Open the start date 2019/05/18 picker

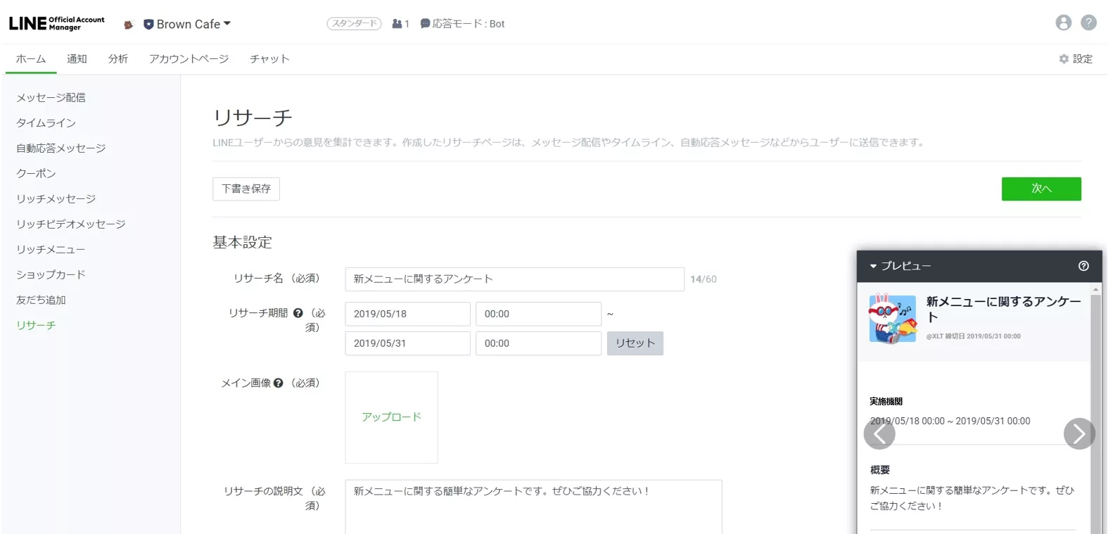(407, 314)
